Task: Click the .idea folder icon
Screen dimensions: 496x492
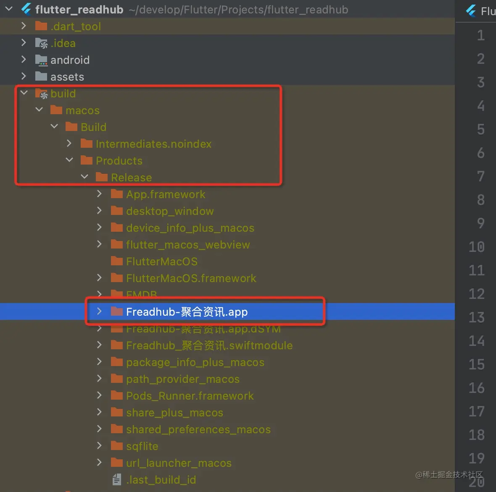Action: pyautogui.click(x=42, y=43)
